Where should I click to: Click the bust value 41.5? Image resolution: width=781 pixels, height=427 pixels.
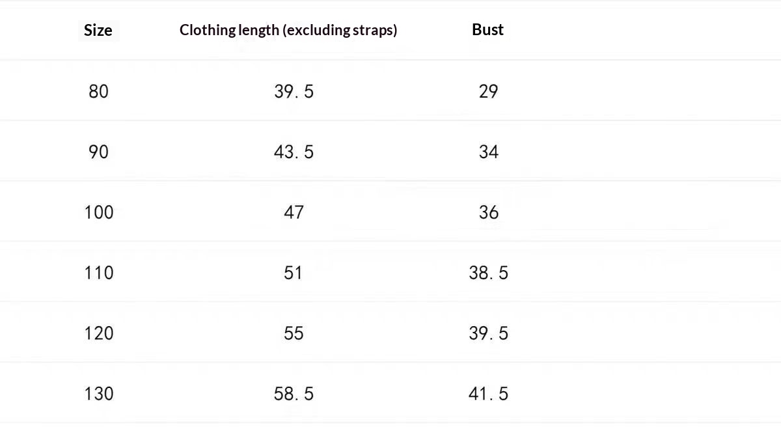click(x=488, y=394)
